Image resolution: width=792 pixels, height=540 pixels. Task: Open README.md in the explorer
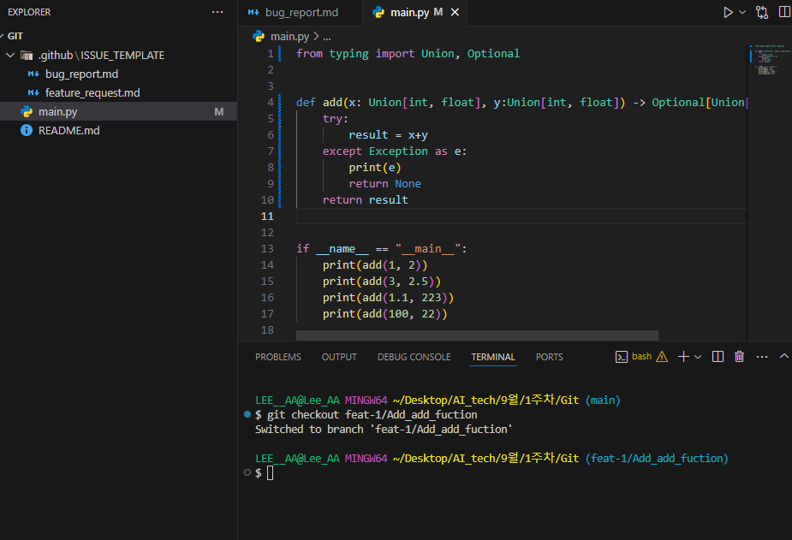tap(68, 130)
